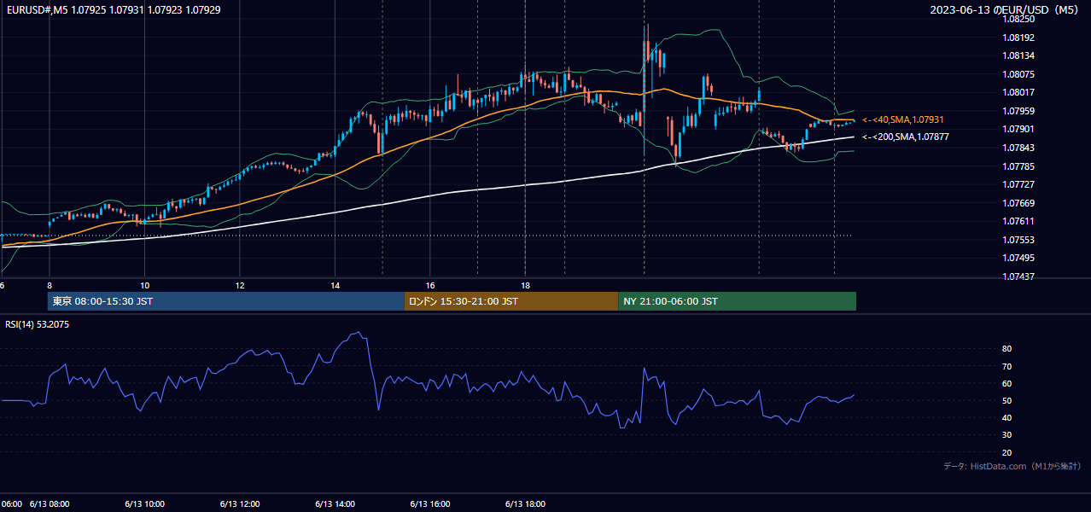Click the bottom time label 6/13 18:00
This screenshot has width=1091, height=512.
pos(526,503)
